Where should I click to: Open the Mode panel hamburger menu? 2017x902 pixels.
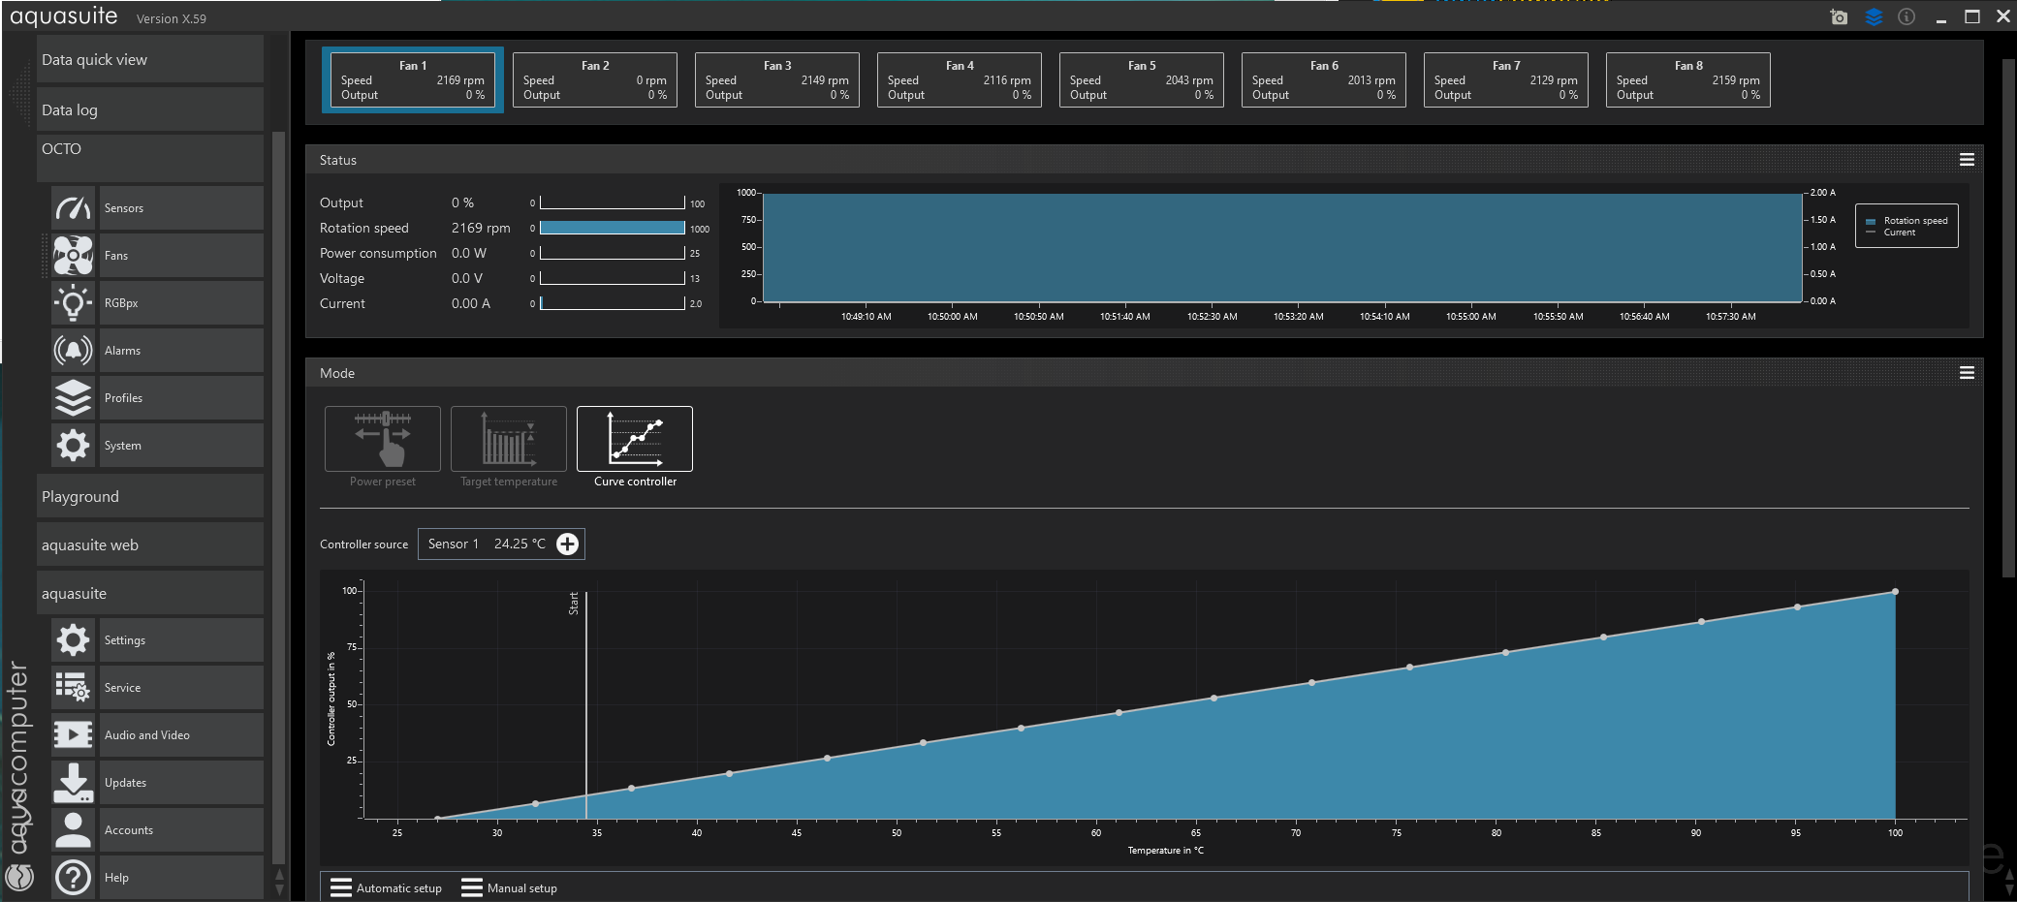pyautogui.click(x=1967, y=373)
